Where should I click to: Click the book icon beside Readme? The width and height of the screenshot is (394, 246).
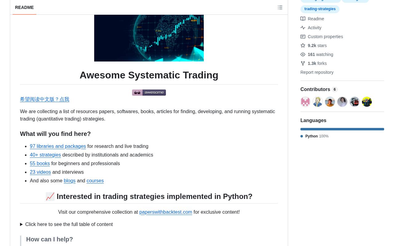[x=303, y=19]
